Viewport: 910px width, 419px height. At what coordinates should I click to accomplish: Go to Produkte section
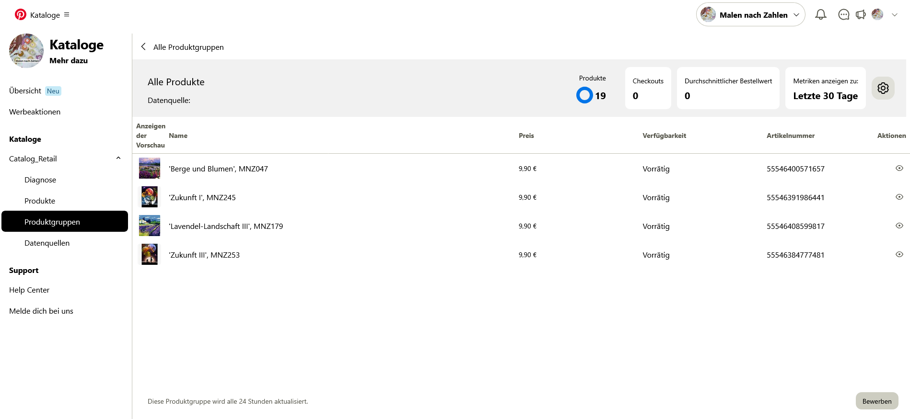(x=40, y=201)
